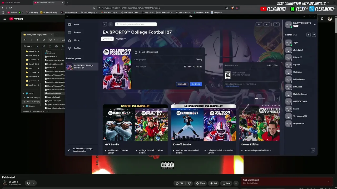337x189 pixels.
Task: Expand Local Disk (D:) tree node
Action: point(24,102)
